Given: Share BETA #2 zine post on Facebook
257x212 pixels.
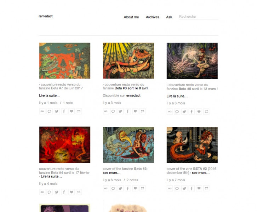Looking at the screenshot, I should point(192,188).
